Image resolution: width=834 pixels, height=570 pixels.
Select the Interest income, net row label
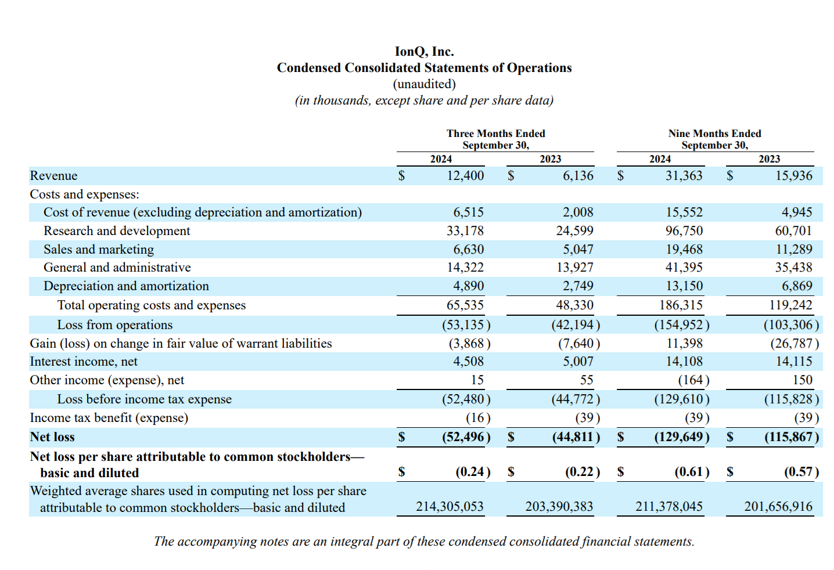[x=84, y=362]
